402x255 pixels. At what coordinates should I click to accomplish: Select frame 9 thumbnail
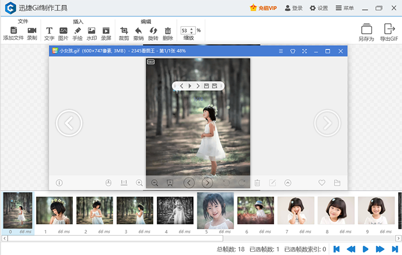tap(376, 210)
